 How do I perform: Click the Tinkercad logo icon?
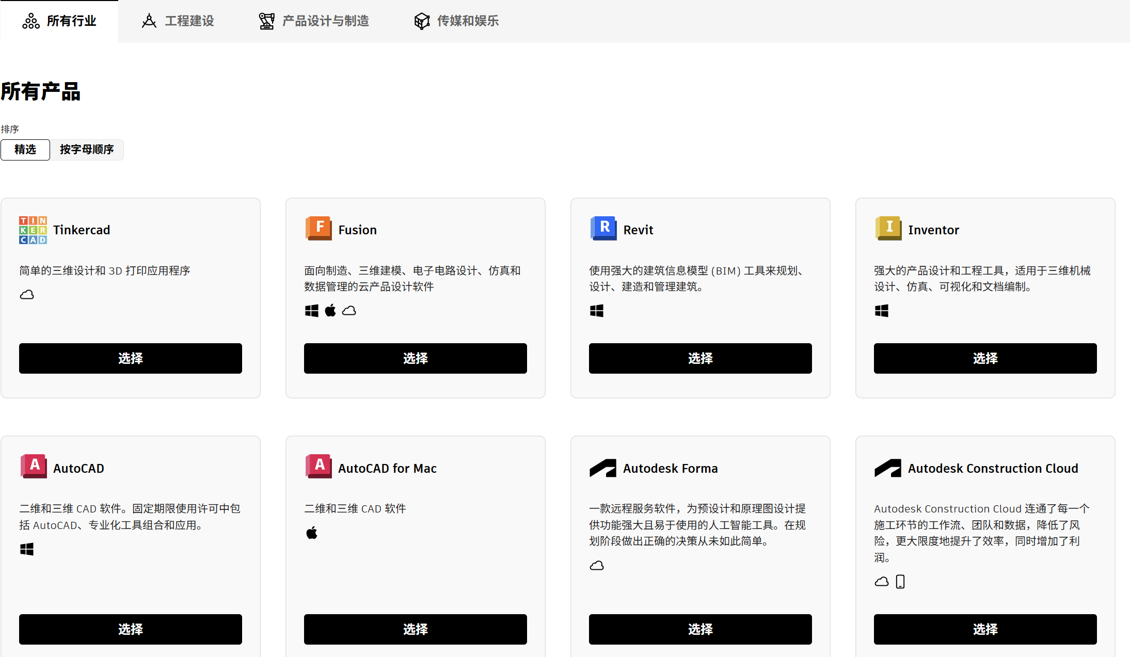[x=33, y=230]
